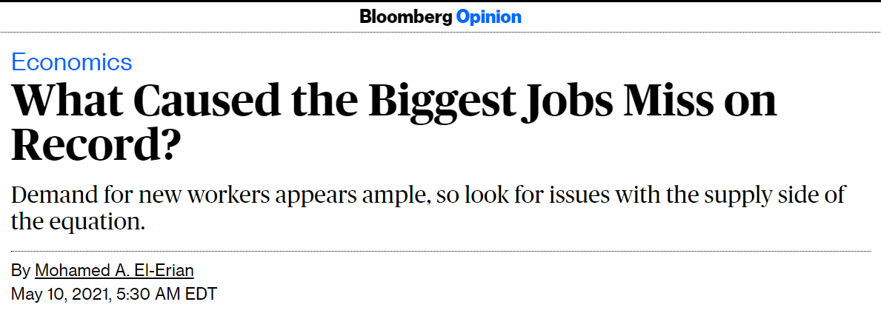Open the Economics section link
The image size is (881, 316).
[x=71, y=62]
